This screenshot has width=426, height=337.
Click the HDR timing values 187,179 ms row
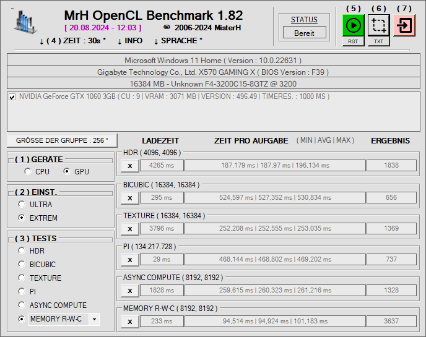click(x=275, y=165)
